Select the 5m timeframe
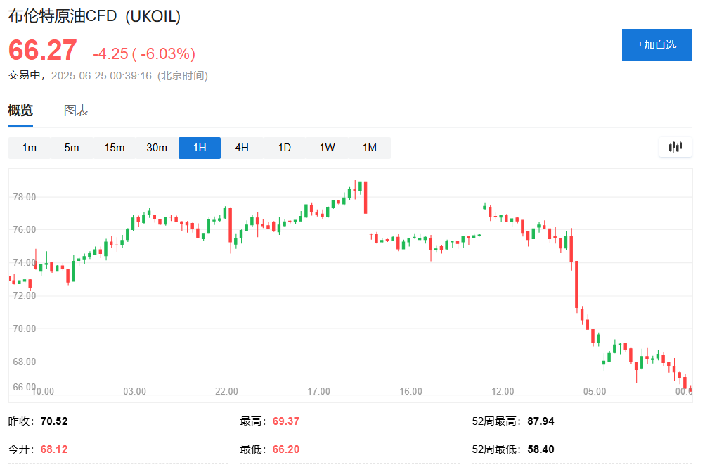 point(72,148)
